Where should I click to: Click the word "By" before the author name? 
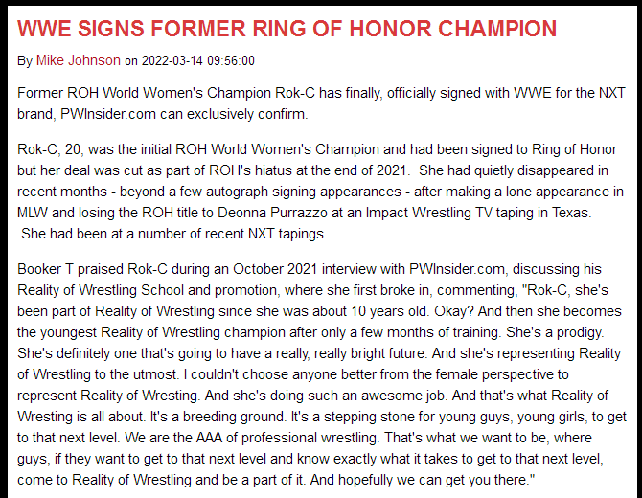pos(25,61)
